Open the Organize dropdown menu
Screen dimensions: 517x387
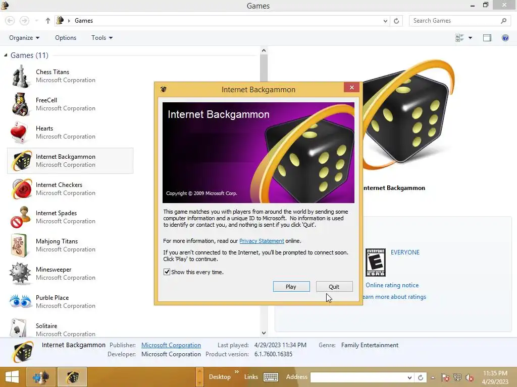tap(24, 38)
